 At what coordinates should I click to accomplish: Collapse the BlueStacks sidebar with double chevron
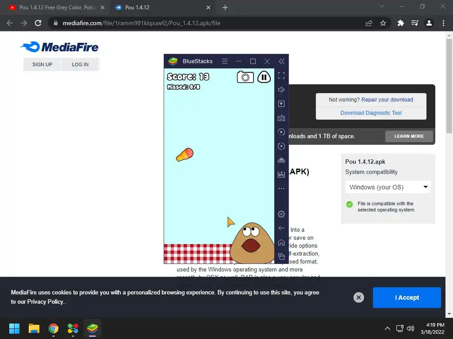tap(282, 61)
